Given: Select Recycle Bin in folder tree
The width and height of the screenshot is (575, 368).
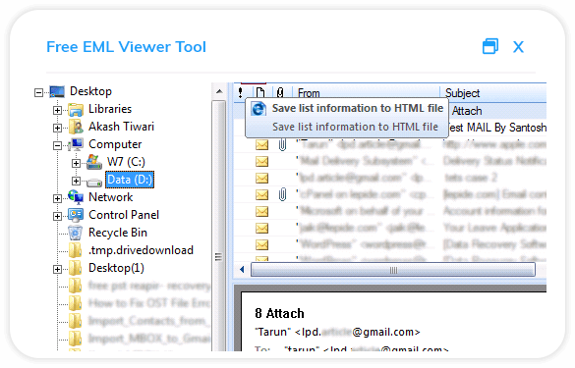Looking at the screenshot, I should tap(118, 233).
